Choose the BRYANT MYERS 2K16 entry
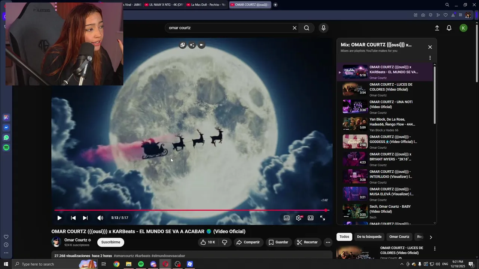 click(384, 159)
